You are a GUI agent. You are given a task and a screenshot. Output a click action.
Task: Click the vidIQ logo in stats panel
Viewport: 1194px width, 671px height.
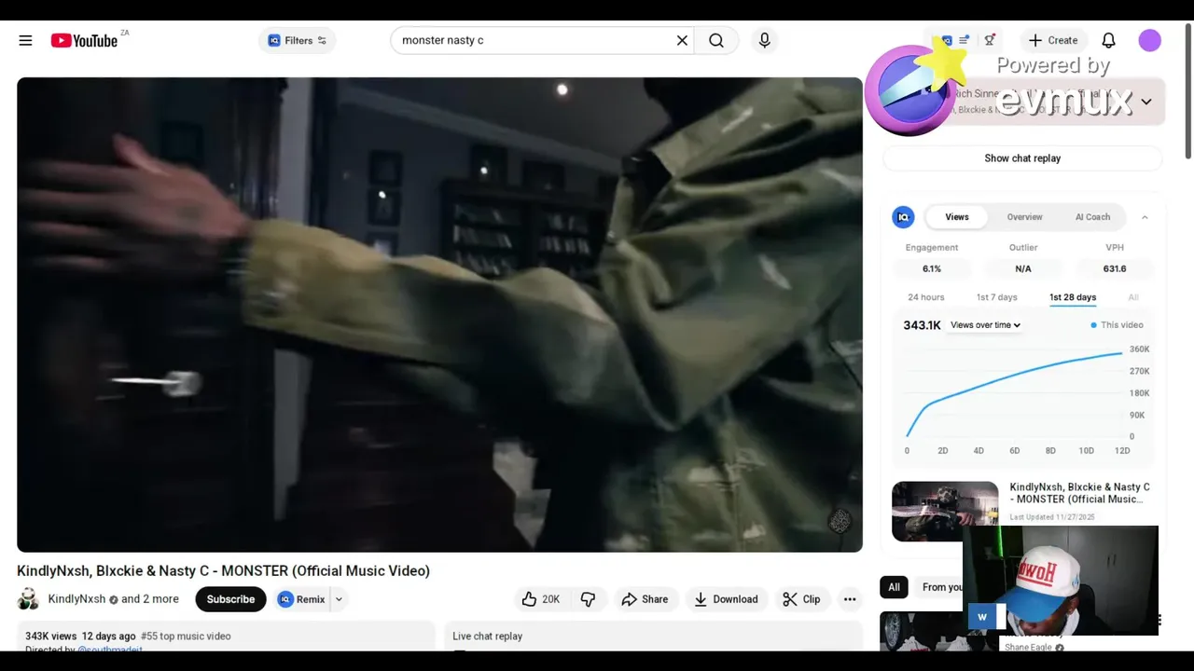click(903, 217)
